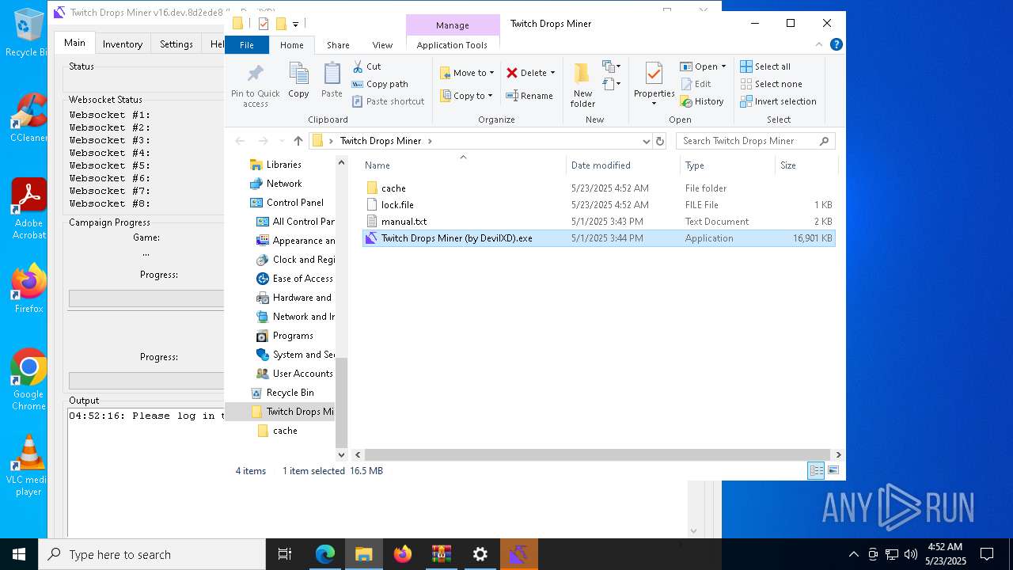Viewport: 1013px width, 570px height.
Task: Click Type here to search box
Action: tap(152, 554)
